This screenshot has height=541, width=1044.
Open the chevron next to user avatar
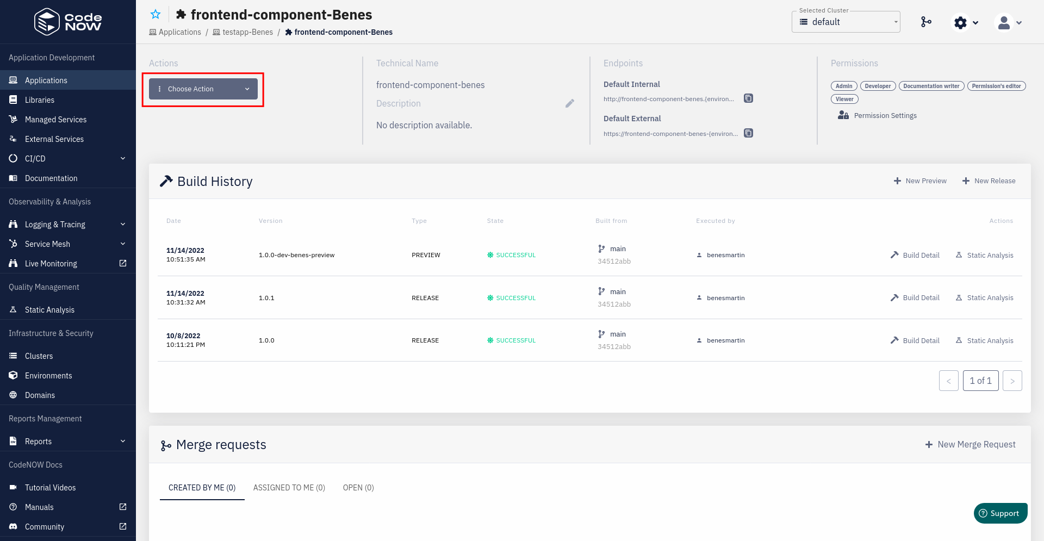pos(1019,23)
